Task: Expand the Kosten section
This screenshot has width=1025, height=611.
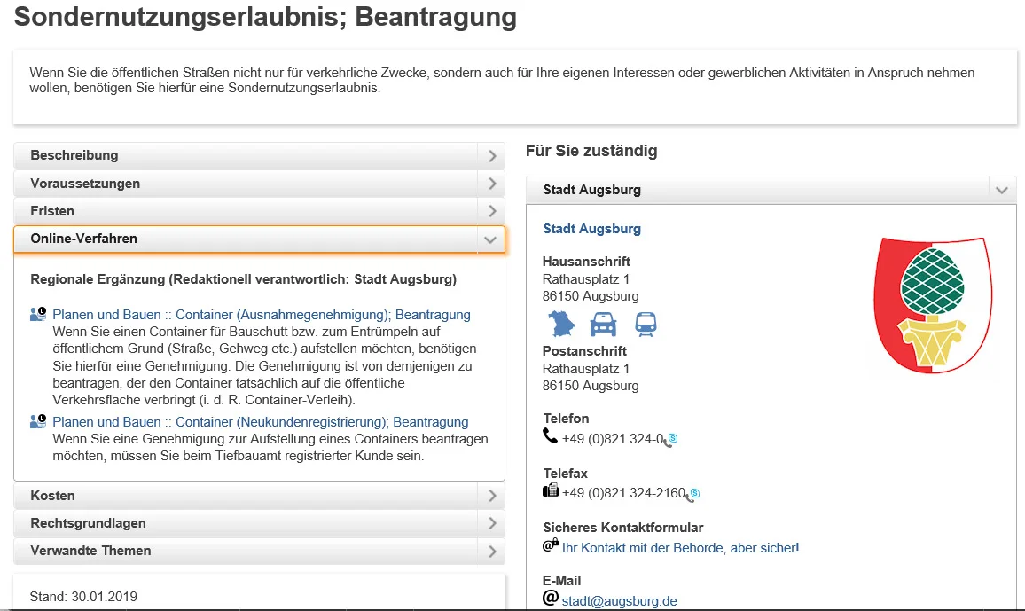Action: (259, 496)
